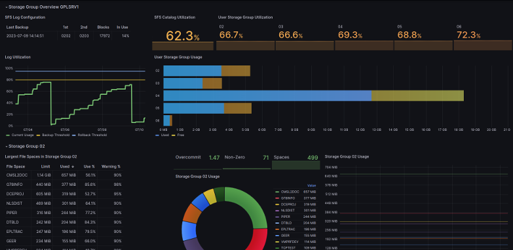Select the 84.3% cell in DTBLD row
This screenshot has width=513, height=250.
coord(90,223)
